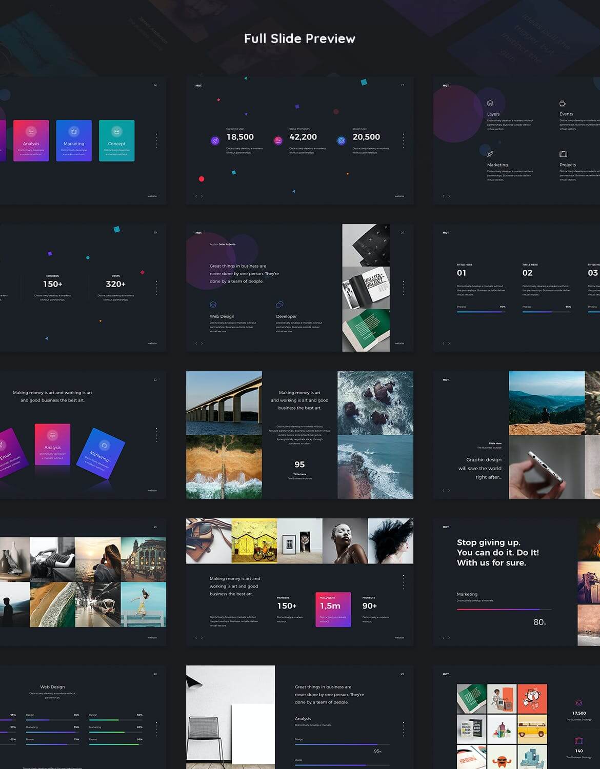The image size is (600, 769).
Task: Click the rocket icon above Marketing in features slide
Action: pyautogui.click(x=490, y=154)
